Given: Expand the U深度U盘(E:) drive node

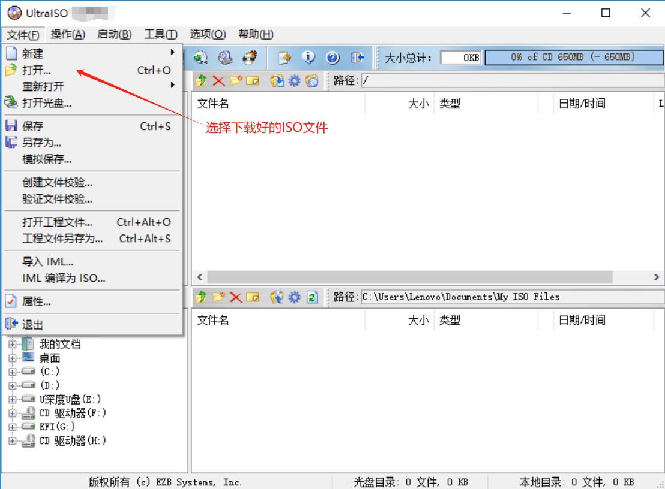Looking at the screenshot, I should pyautogui.click(x=12, y=399).
